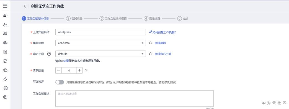Click the circled P icon in sidebar
The height and width of the screenshot is (109, 289).
coord(5,97)
